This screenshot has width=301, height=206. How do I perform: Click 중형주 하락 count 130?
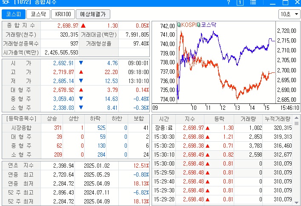coord(102,146)
